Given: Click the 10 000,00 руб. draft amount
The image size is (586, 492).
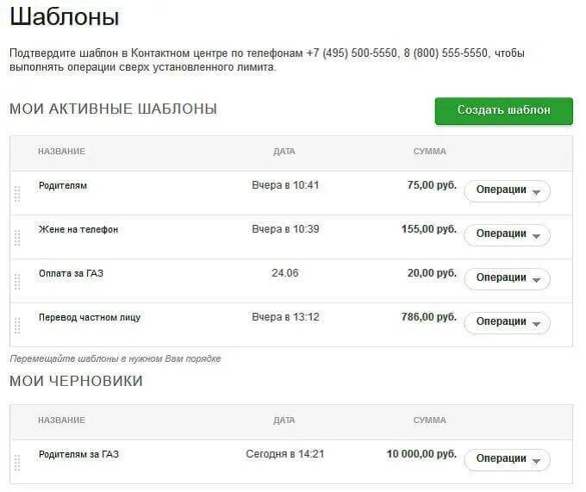Looking at the screenshot, I should (421, 454).
